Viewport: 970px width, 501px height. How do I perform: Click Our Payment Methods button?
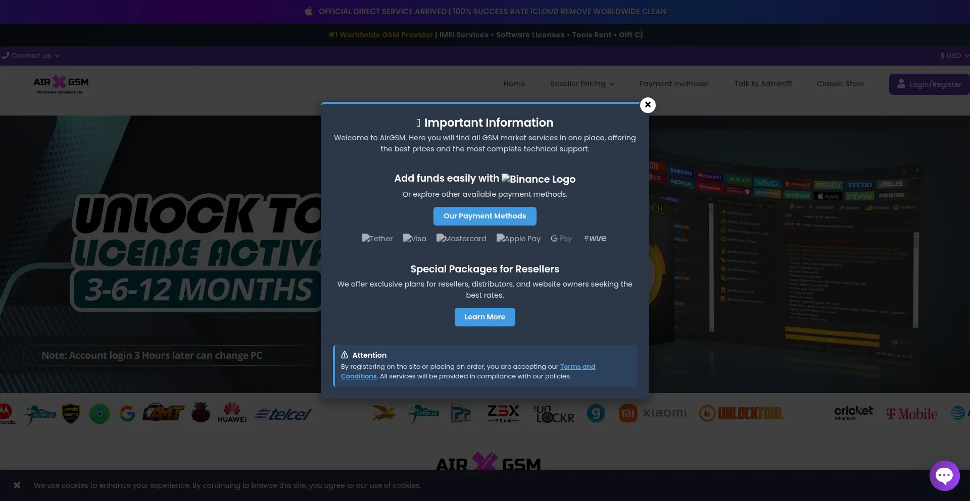(x=484, y=216)
